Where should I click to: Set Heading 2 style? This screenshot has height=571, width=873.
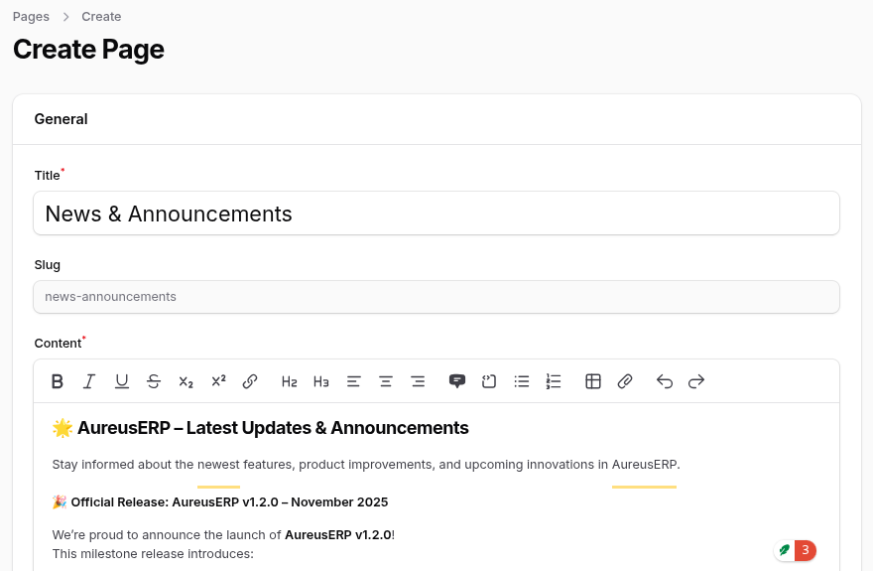pos(290,381)
